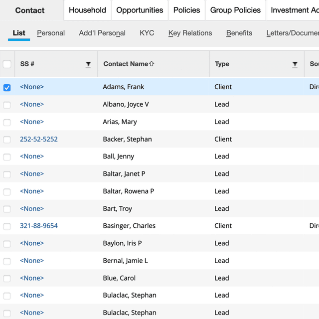
Task: Check the Basinger, Charles row checkbox
Action: click(x=7, y=226)
